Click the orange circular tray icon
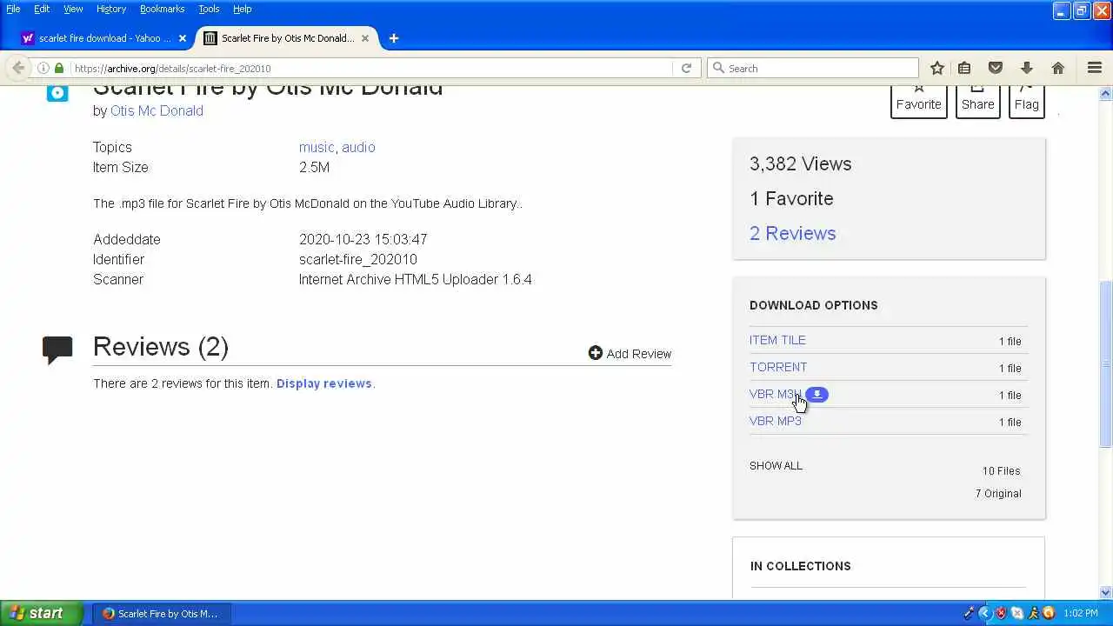 click(x=1049, y=613)
